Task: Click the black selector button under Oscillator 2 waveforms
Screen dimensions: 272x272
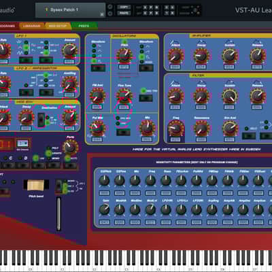Action: coord(146,68)
